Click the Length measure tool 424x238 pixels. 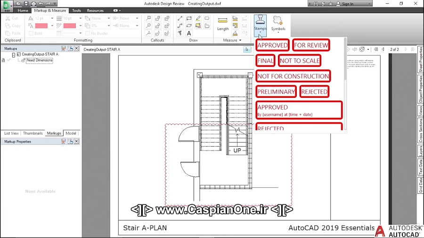pyautogui.click(x=223, y=24)
